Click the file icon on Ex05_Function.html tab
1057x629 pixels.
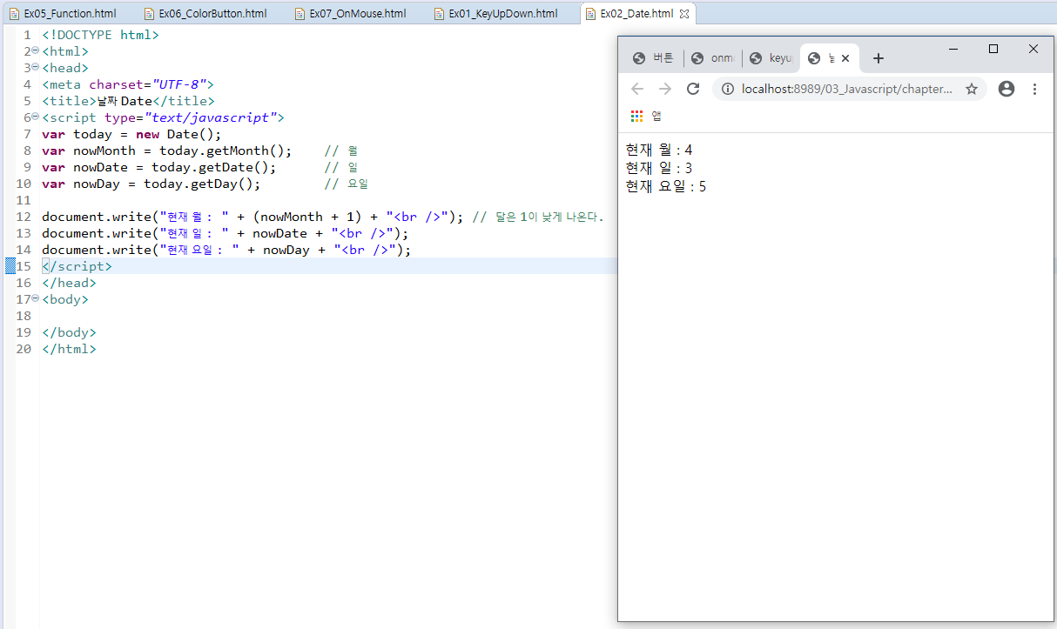tap(14, 14)
